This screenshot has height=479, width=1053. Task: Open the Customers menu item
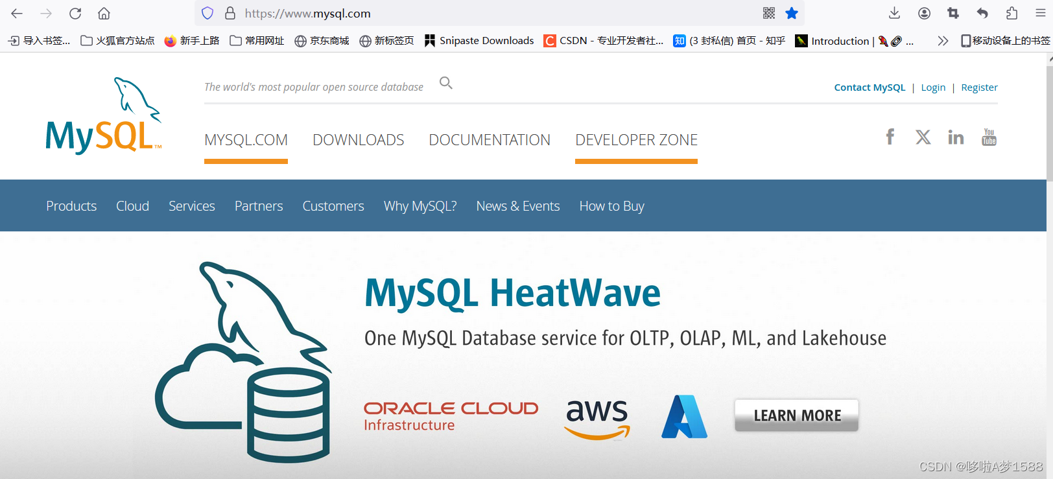[333, 206]
